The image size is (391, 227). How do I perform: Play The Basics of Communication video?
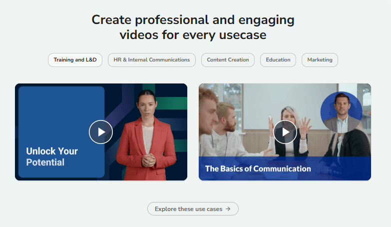(x=285, y=132)
